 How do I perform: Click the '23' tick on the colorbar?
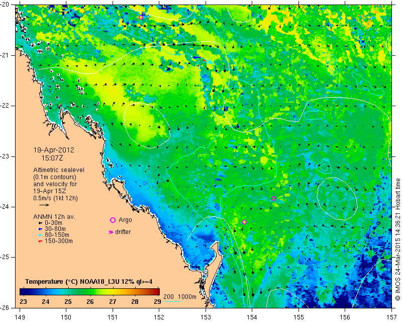[x=23, y=301]
